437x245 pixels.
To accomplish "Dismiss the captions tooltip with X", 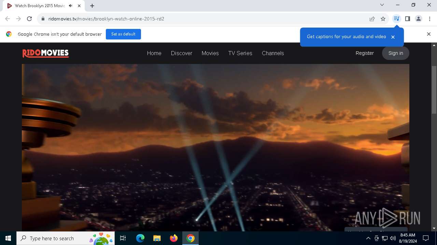I will tap(393, 37).
